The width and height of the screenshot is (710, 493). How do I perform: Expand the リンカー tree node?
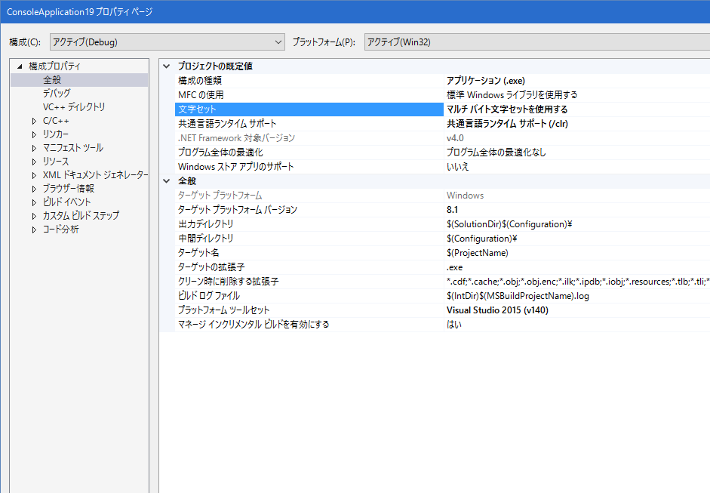pyautogui.click(x=34, y=134)
